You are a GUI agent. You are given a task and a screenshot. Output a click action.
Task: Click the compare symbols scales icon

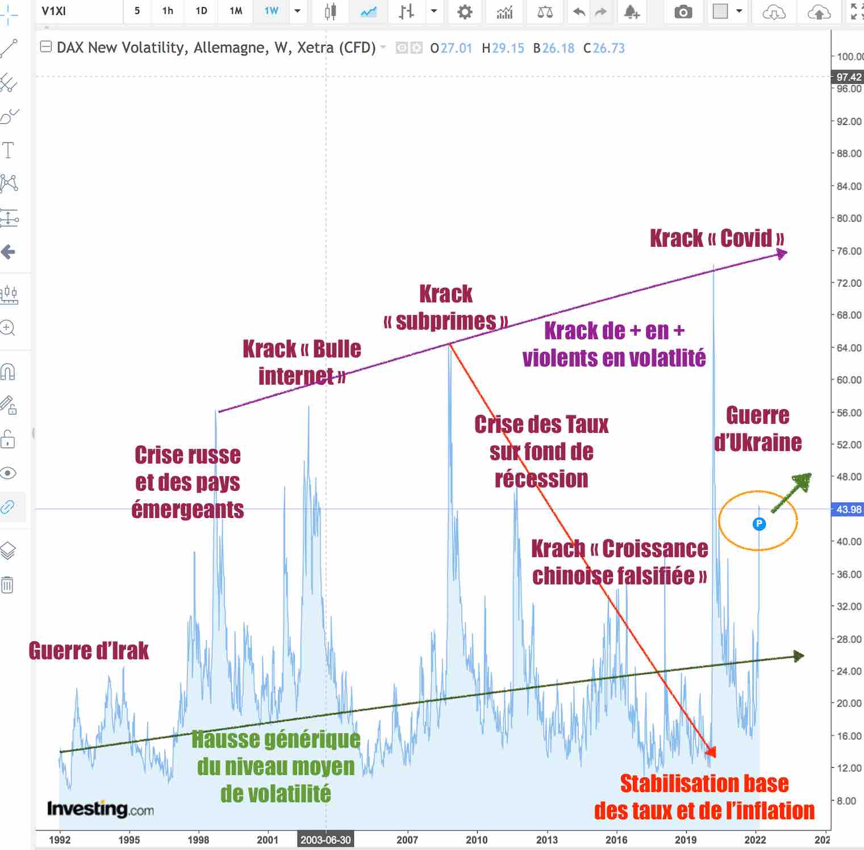pos(545,11)
